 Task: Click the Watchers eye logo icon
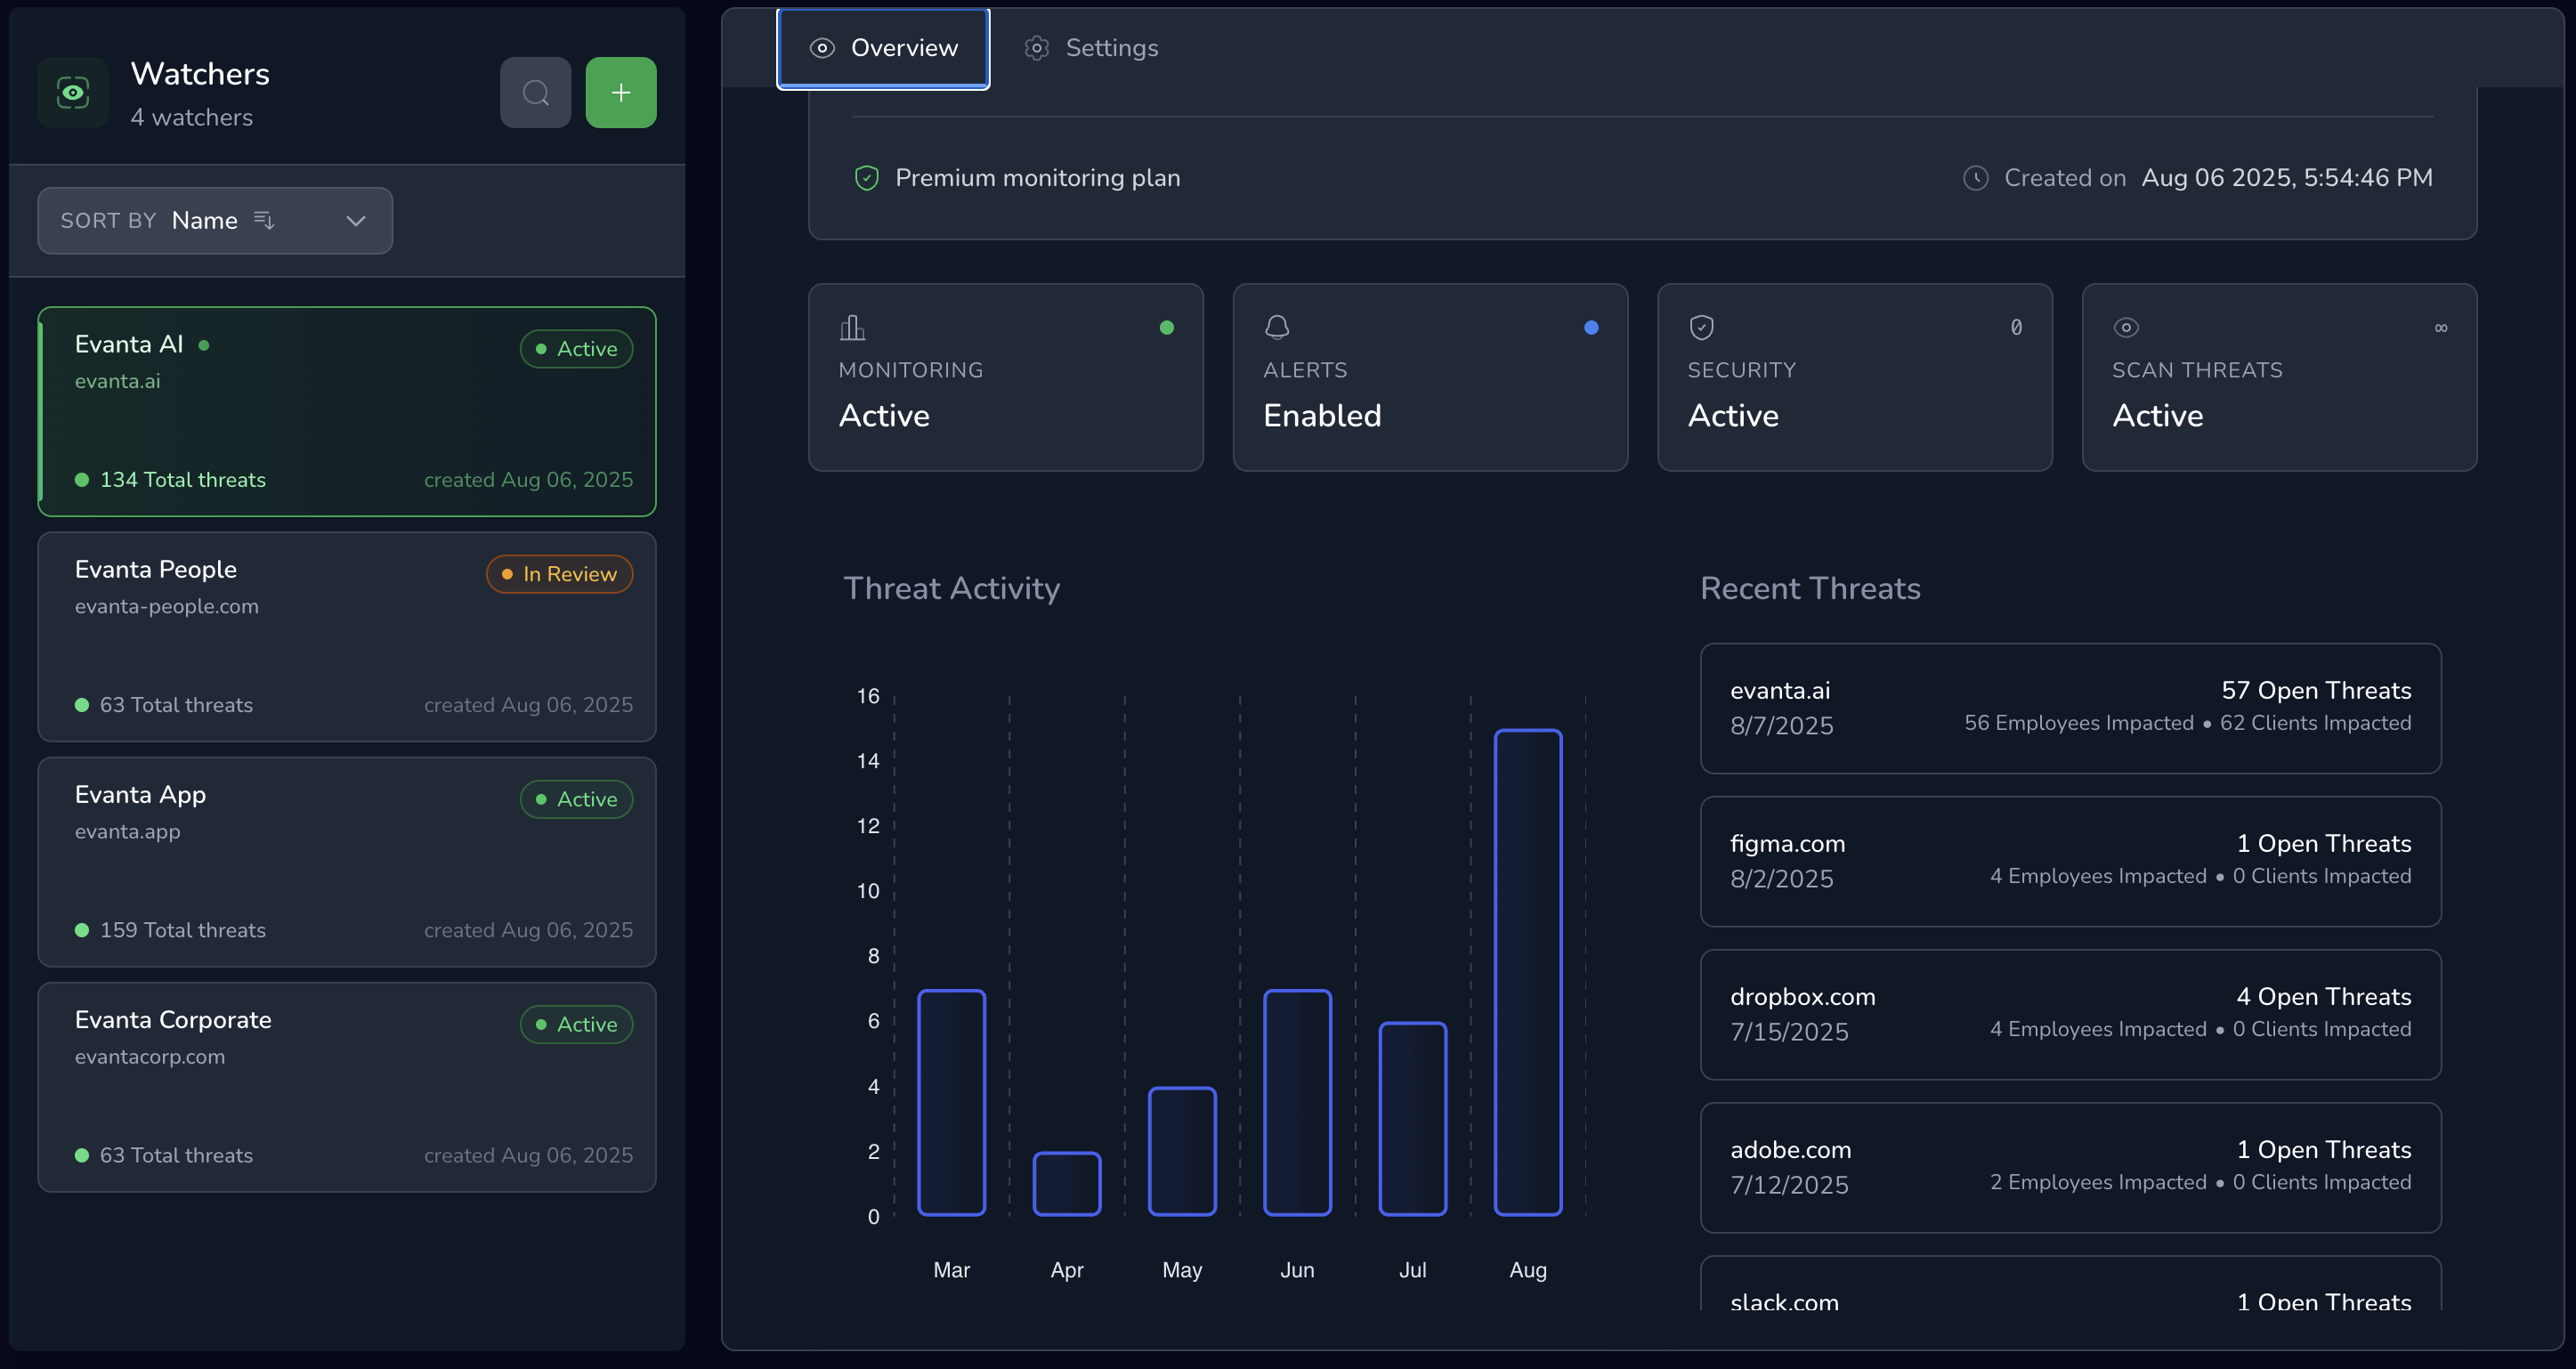[73, 93]
